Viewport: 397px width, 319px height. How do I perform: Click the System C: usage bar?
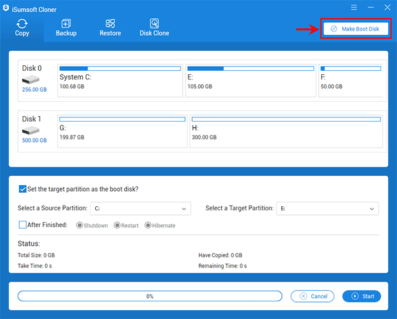click(120, 68)
